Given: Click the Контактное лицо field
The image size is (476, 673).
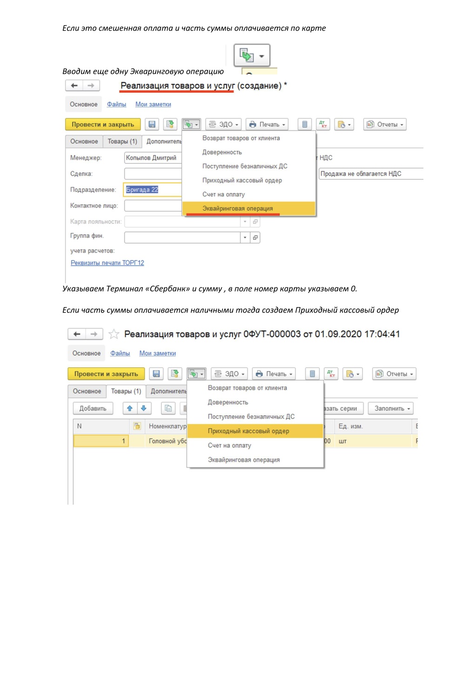Looking at the screenshot, I should pos(153,206).
